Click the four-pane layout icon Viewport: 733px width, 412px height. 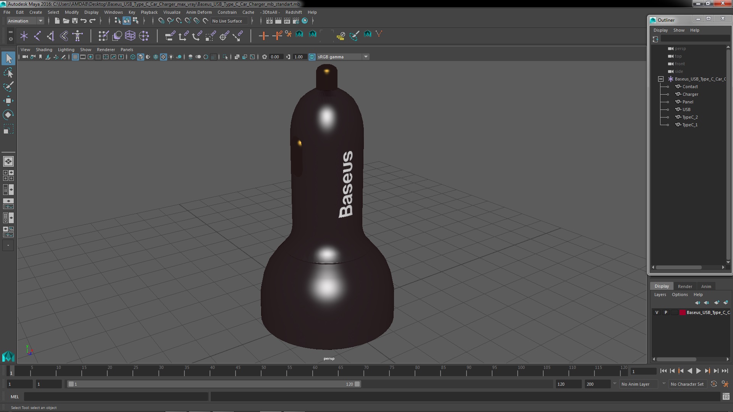[x=8, y=175]
